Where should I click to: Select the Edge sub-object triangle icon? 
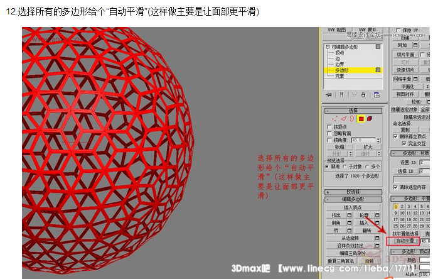point(343,119)
